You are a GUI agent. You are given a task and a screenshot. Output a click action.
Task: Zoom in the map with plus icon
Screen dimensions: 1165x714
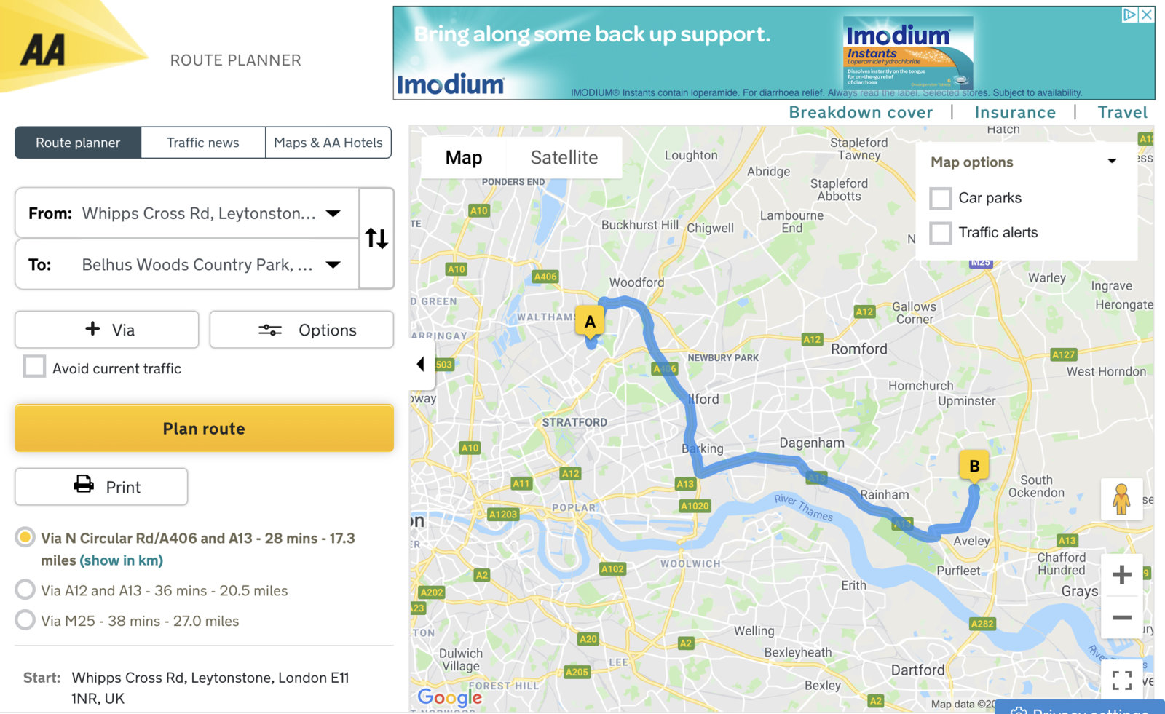pyautogui.click(x=1121, y=575)
